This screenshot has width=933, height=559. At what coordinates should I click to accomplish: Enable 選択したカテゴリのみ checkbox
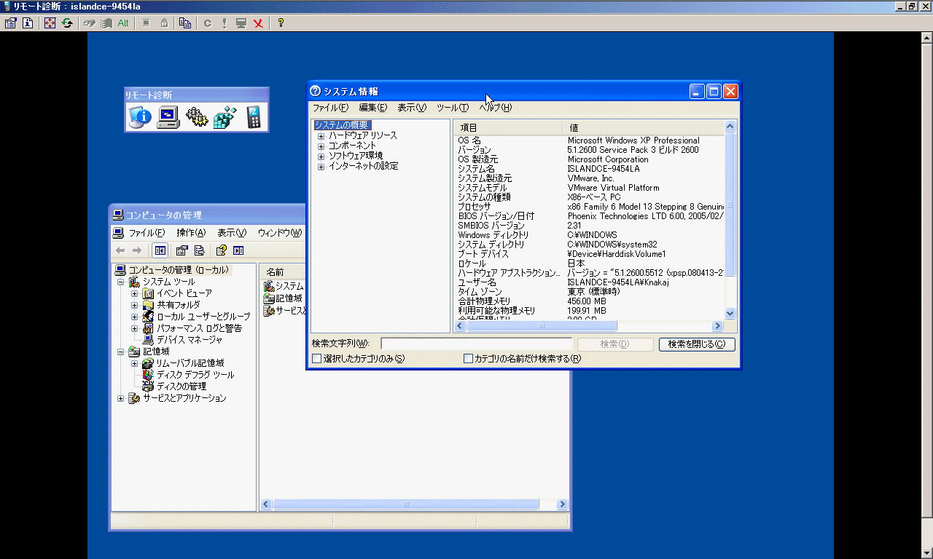(x=316, y=358)
